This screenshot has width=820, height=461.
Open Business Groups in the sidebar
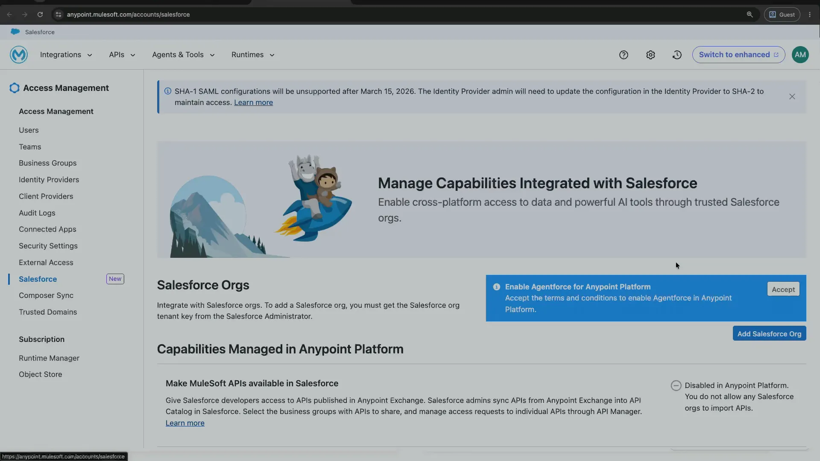47,163
